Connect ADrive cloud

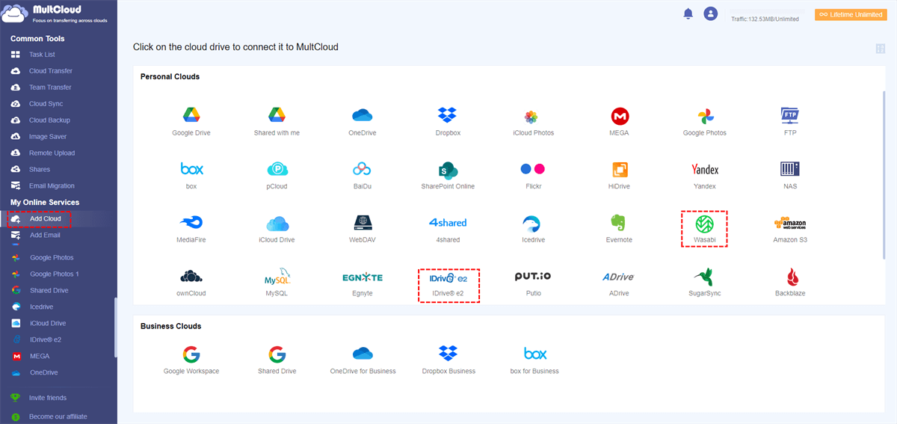619,283
